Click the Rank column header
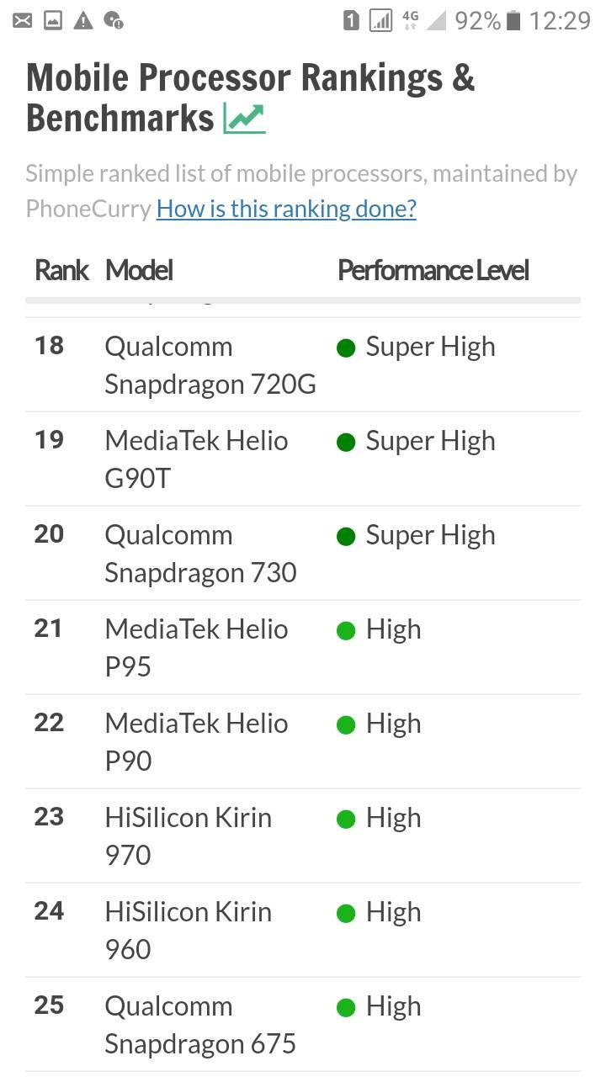Screen dimensions: 606x1077 tap(61, 270)
